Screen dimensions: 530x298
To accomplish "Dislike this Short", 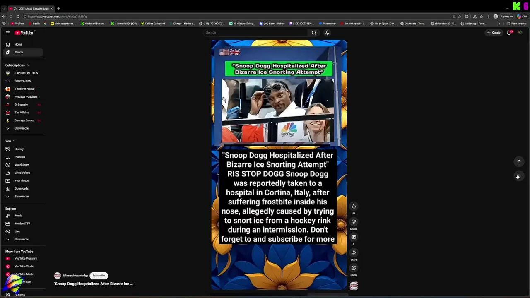I will 354,221.
